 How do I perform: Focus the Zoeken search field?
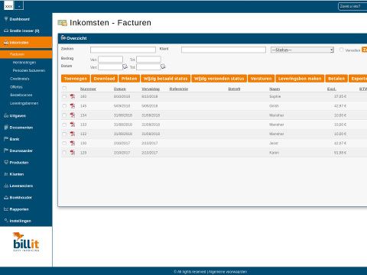point(123,50)
